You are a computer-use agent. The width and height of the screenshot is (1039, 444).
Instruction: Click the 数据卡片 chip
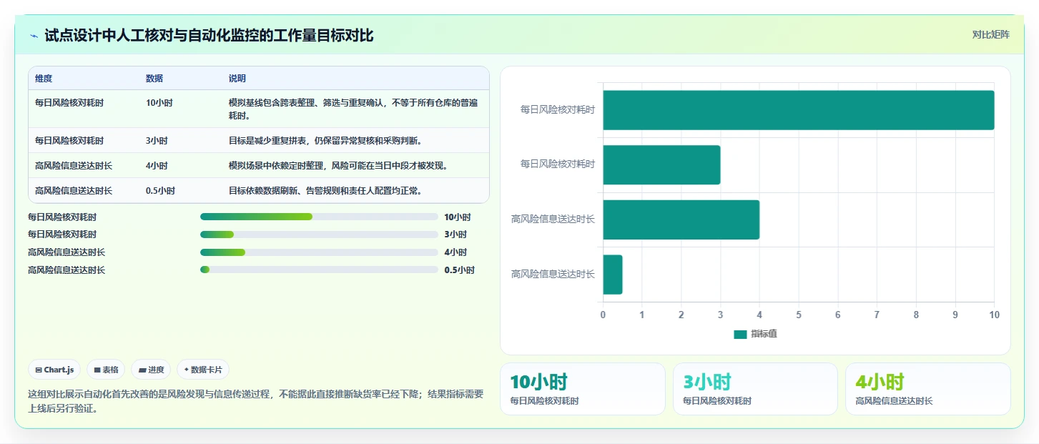point(203,370)
